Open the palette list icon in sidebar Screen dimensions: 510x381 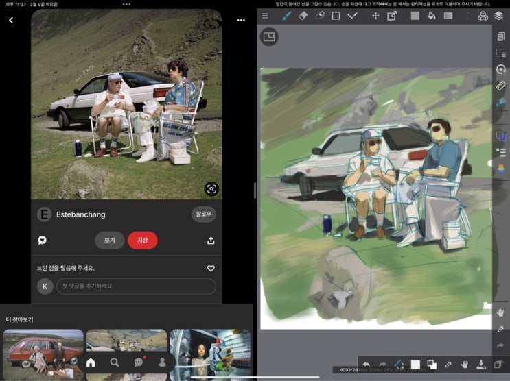(x=501, y=152)
